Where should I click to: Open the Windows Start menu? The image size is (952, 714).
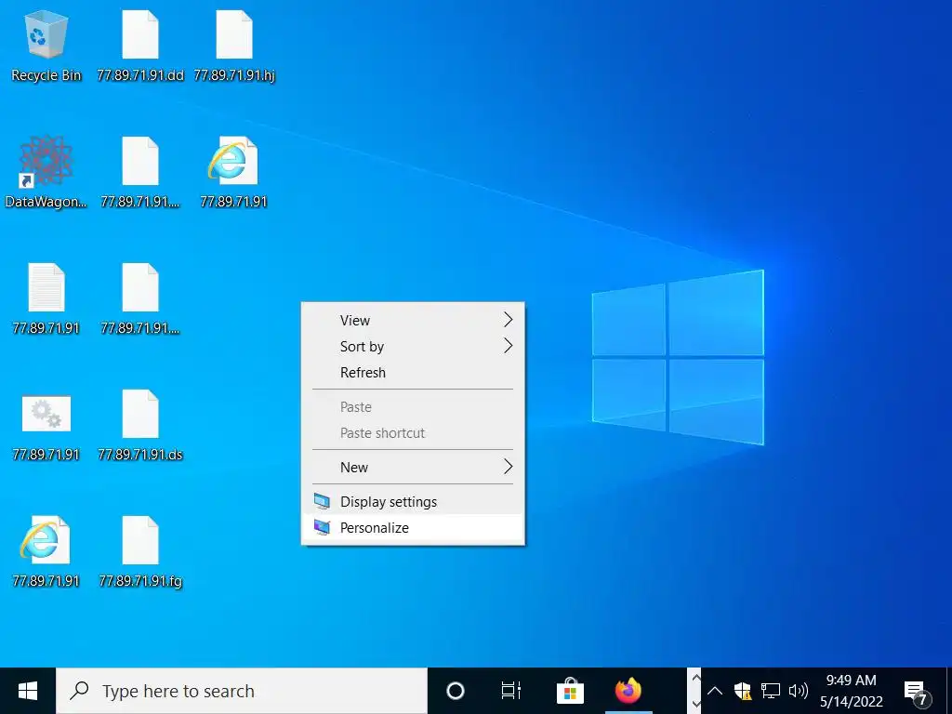pyautogui.click(x=28, y=691)
